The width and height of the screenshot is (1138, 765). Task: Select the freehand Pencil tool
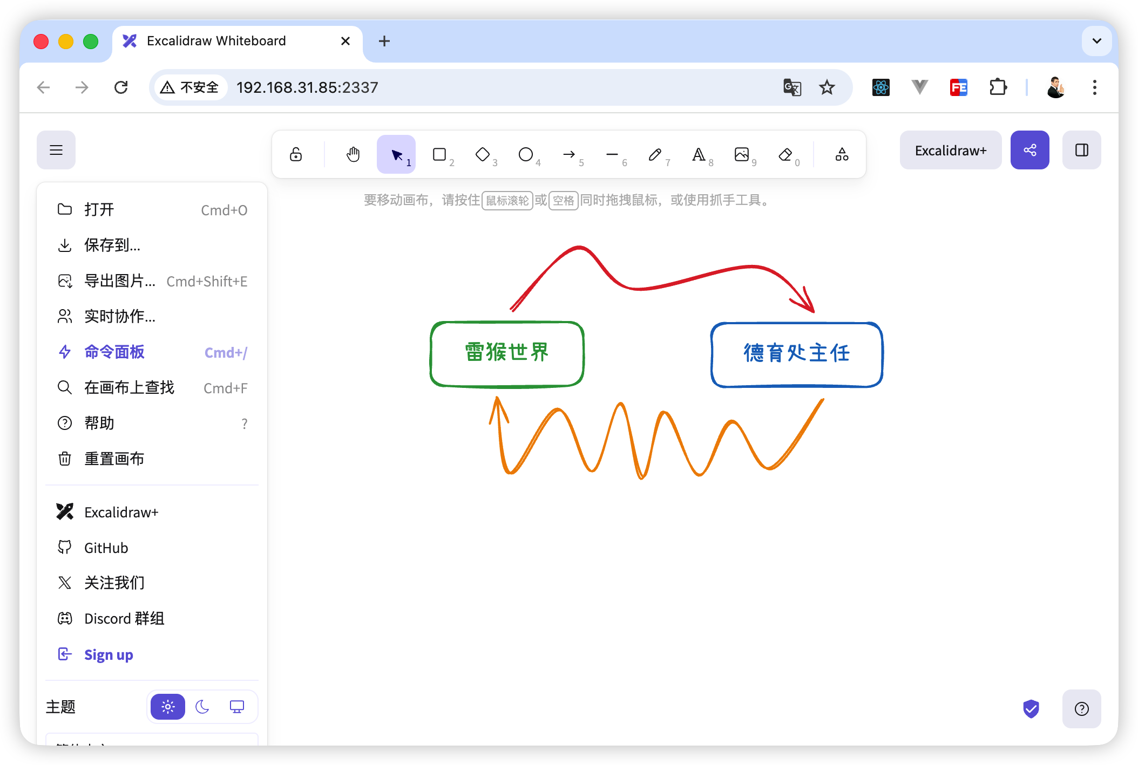[655, 154]
